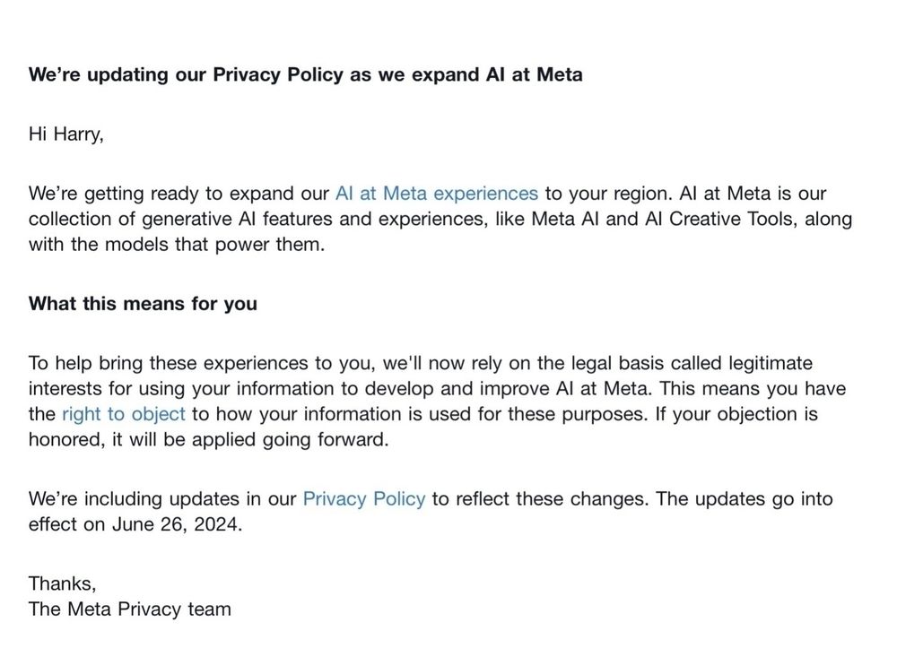This screenshot has height=648, width=897.
Task: Click the bold email title about updating Privacy Policy
Action: [305, 74]
